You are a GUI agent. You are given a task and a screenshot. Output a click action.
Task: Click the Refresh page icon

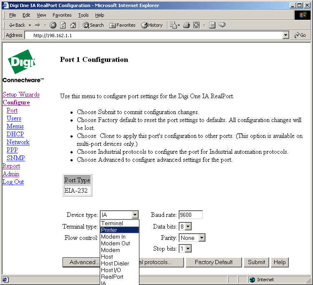tap(63, 25)
